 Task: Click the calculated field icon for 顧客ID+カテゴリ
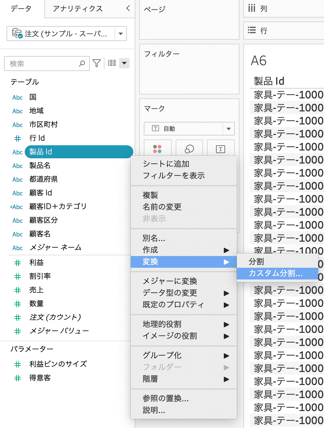point(17,207)
